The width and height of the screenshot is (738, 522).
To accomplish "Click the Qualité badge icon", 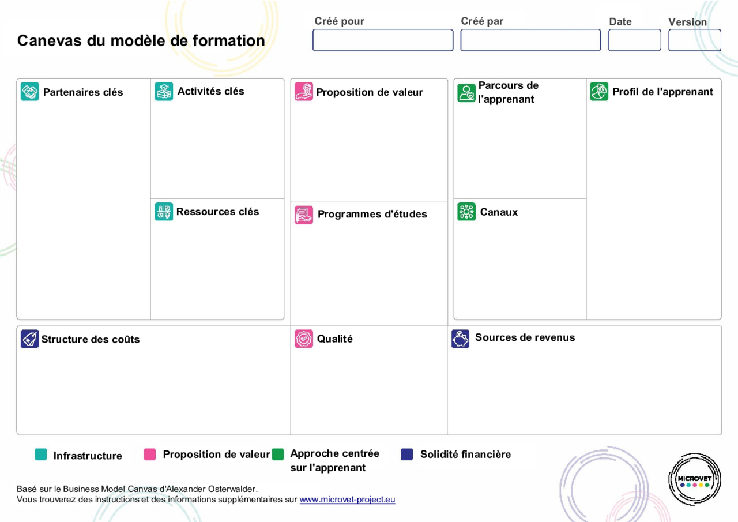I will click(x=304, y=339).
